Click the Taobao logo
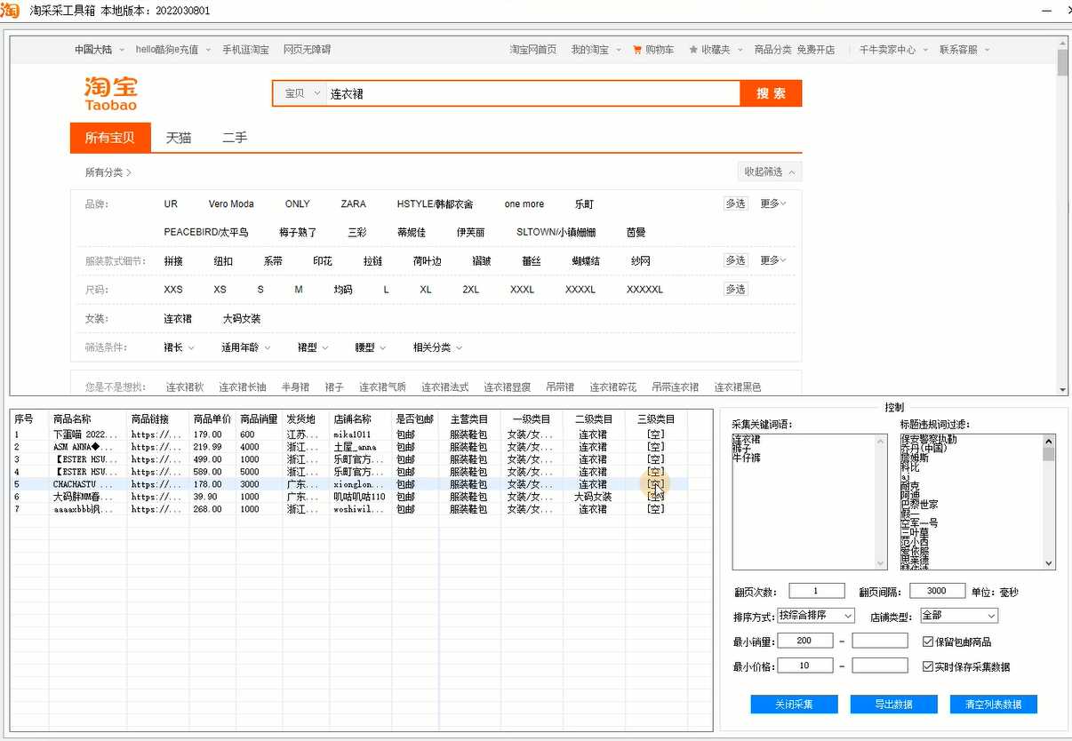 click(111, 92)
